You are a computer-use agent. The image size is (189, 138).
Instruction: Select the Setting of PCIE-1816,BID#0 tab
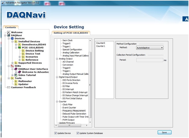pos(71,33)
